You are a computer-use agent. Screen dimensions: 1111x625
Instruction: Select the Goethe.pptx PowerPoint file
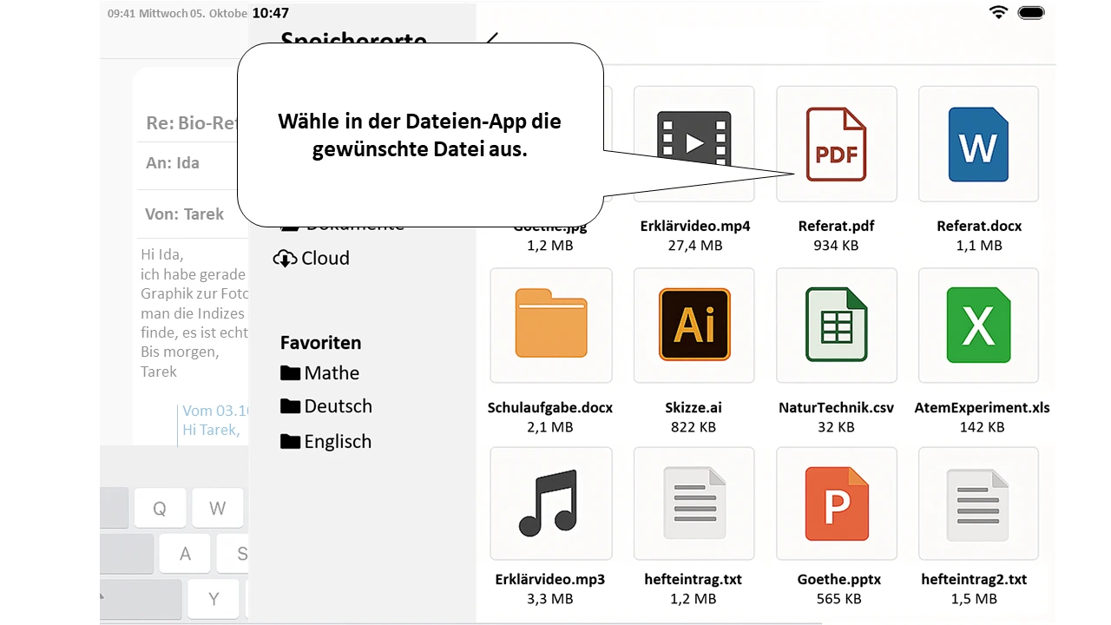tap(836, 503)
